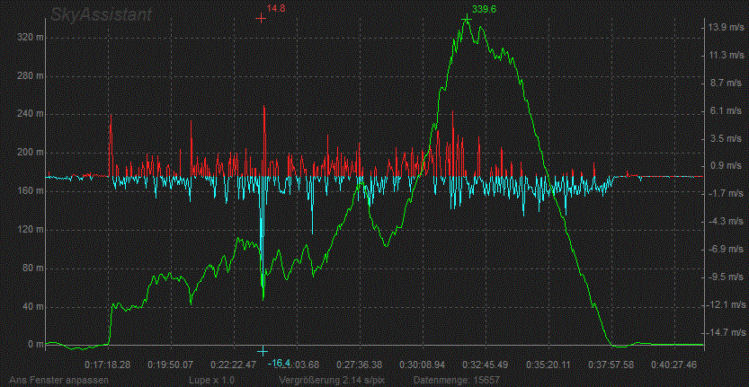Click the 'Datenmenge: 15657' data count
Screen dimensions: 749x387
point(454,380)
